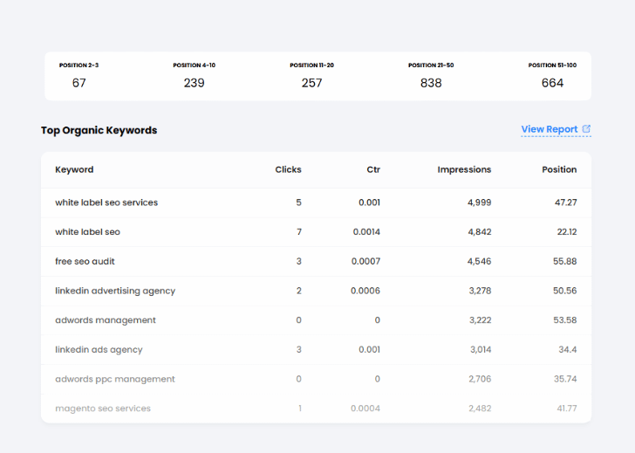The image size is (635, 453).
Task: Select the 'adwords ppc management' keyword
Action: (x=115, y=380)
